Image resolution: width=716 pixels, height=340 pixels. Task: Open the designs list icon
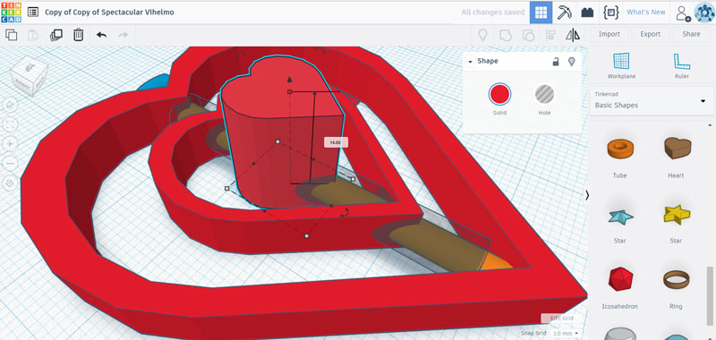click(x=33, y=12)
